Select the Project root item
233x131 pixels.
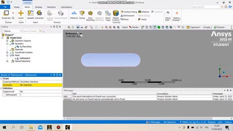[x=9, y=35]
